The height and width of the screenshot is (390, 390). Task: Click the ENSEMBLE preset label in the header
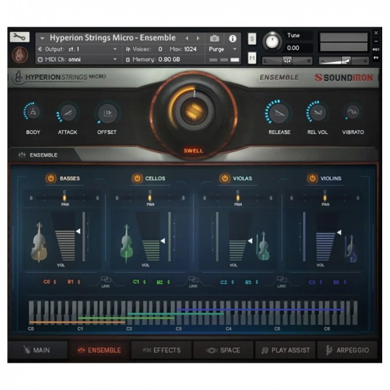coord(279,77)
